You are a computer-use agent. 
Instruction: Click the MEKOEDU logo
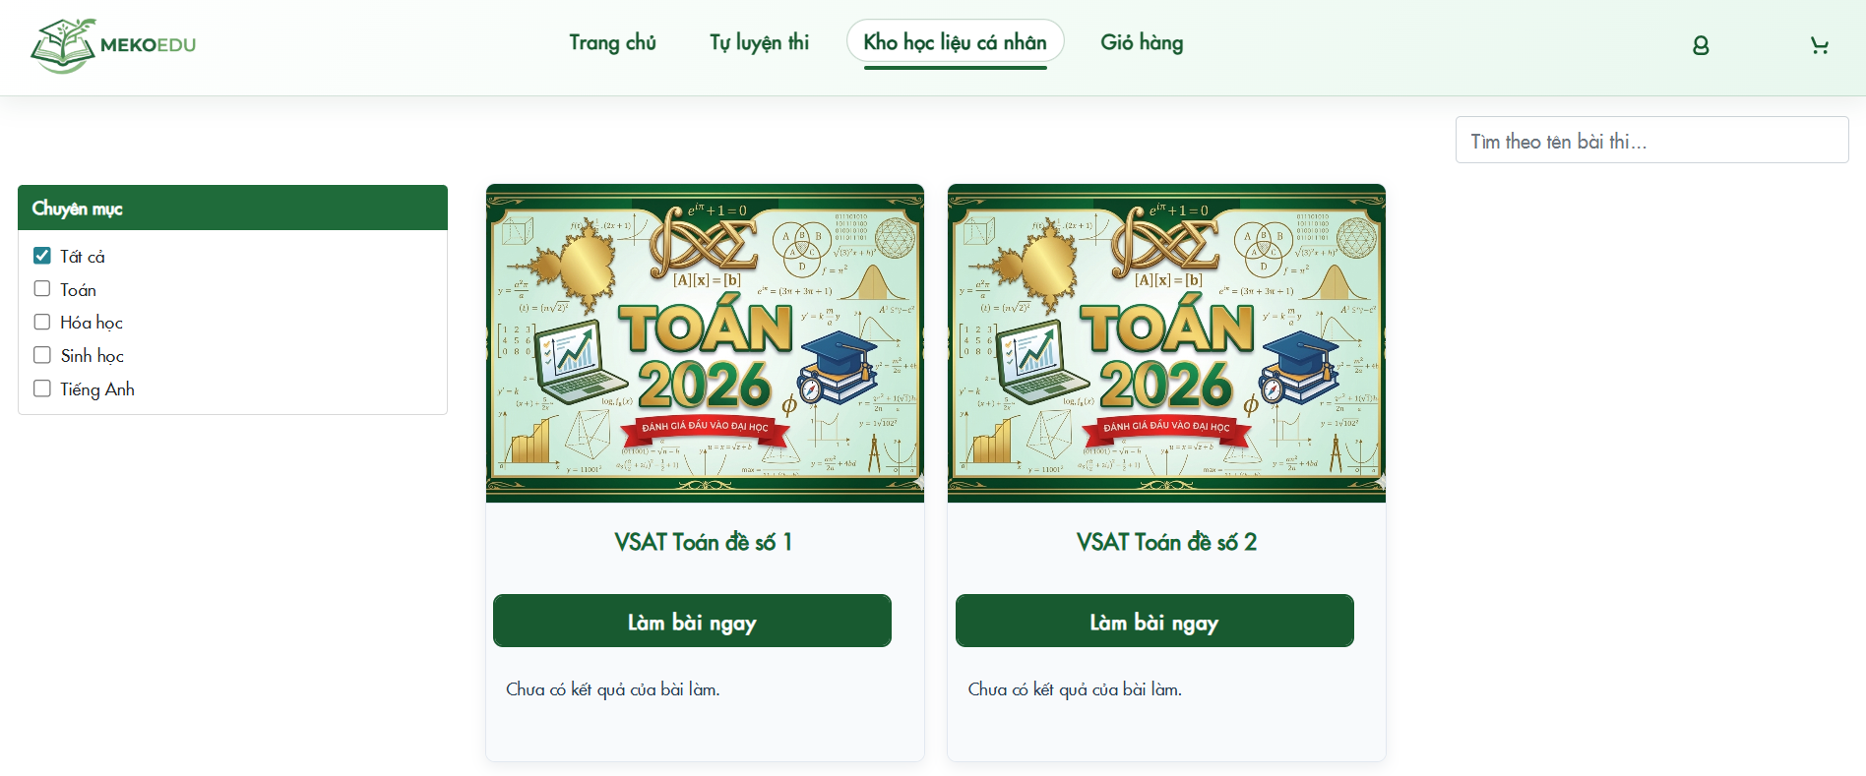click(113, 45)
